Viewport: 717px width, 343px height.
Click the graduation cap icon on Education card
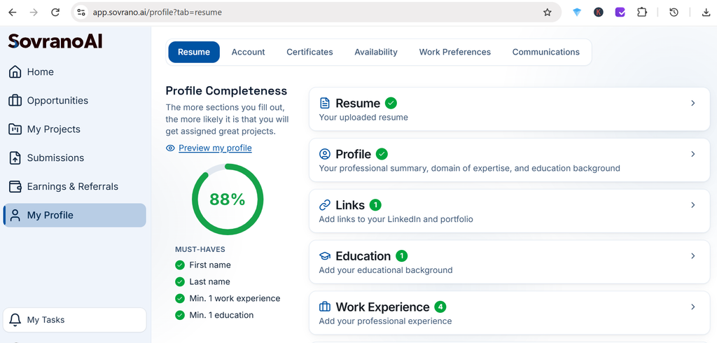(325, 256)
